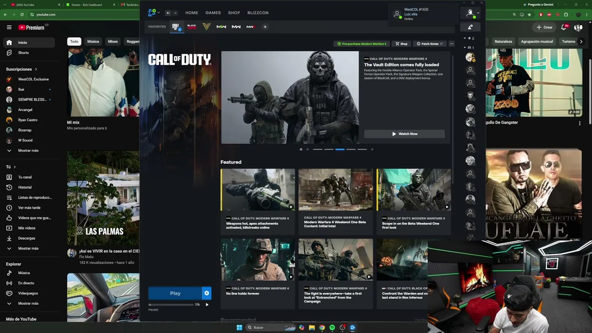The height and width of the screenshot is (333, 592).
Task: Select the Música filter chip
Action: point(93,42)
